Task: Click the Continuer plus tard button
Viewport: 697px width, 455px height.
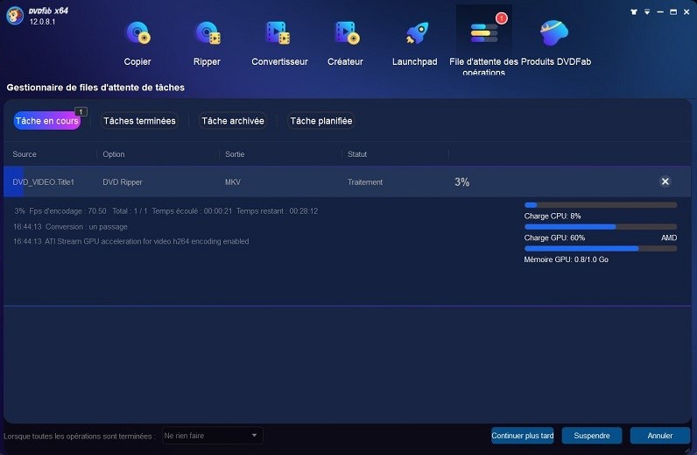Action: click(x=522, y=436)
